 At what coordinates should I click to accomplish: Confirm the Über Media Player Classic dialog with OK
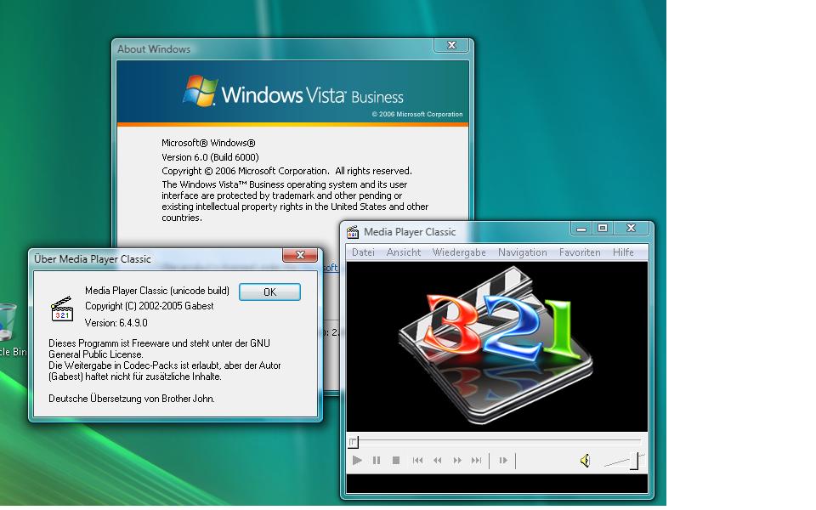click(x=269, y=292)
